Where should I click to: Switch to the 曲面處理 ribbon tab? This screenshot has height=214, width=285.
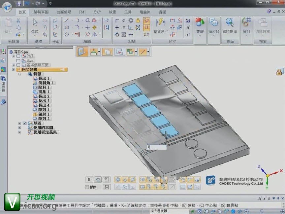[64, 12]
